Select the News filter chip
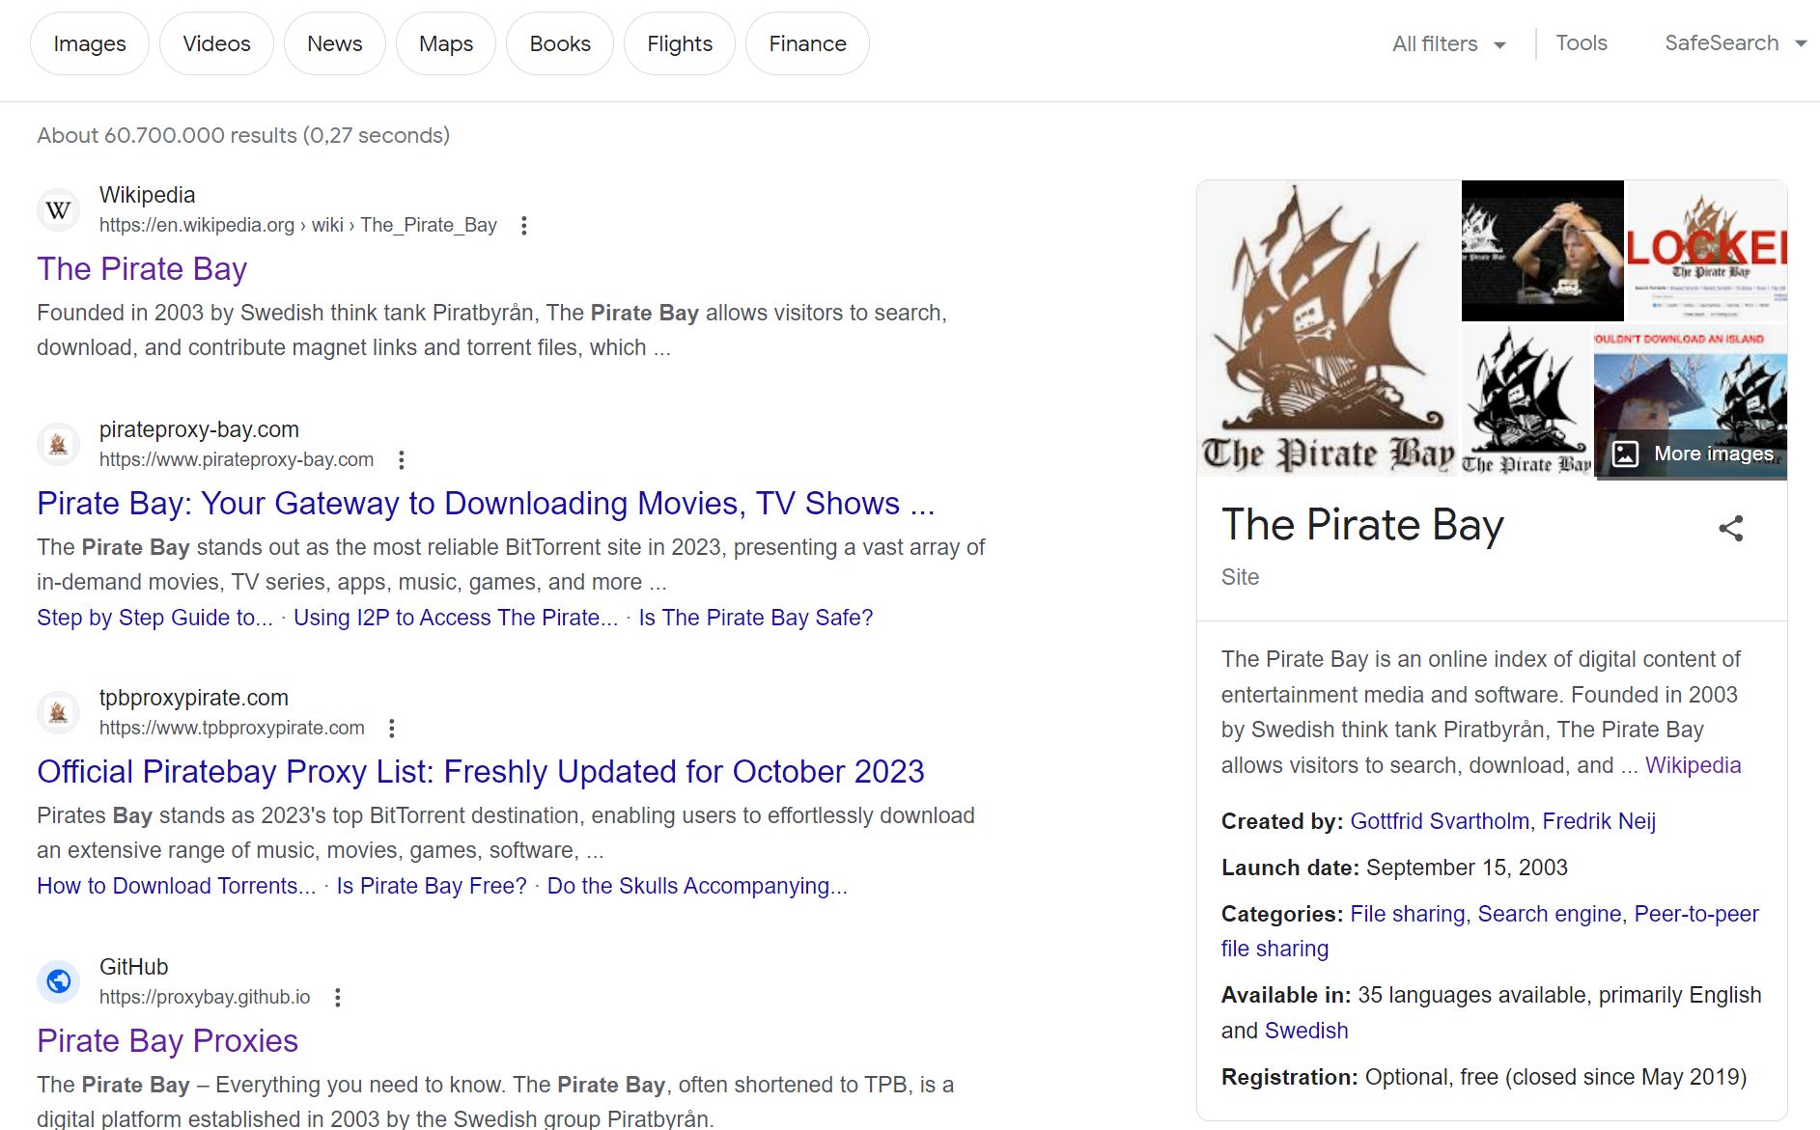 (x=334, y=43)
